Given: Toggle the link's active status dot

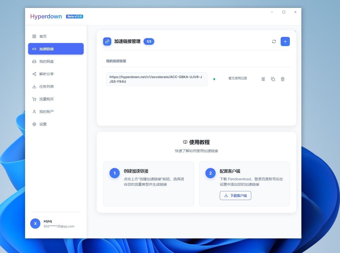Looking at the screenshot, I should [214, 79].
